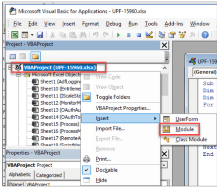The width and height of the screenshot is (217, 188).
Task: Open the Tools menu
Action: 151,24
